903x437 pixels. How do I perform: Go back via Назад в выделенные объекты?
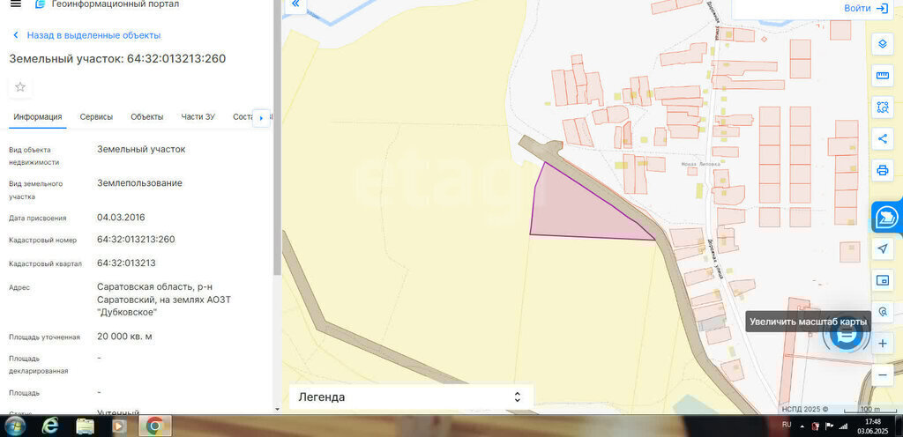coord(86,35)
